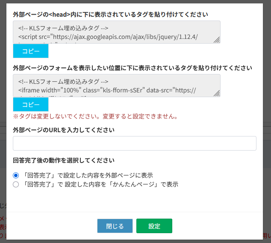The image size is (271, 243).
Task: Click the label text ending in 「かんたんページ」で表示
Action: click(x=100, y=184)
